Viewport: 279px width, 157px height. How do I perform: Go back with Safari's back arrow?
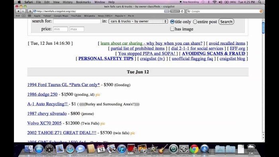pos(18,11)
